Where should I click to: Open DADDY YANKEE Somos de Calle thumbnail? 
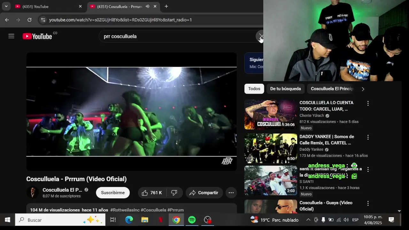[271, 148]
